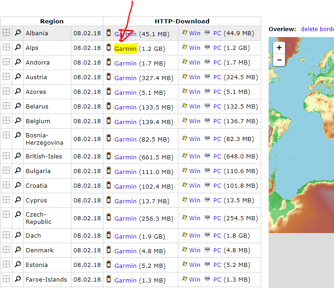
Task: Download Austria Garmin map 327.4 MB
Action: [x=125, y=78]
